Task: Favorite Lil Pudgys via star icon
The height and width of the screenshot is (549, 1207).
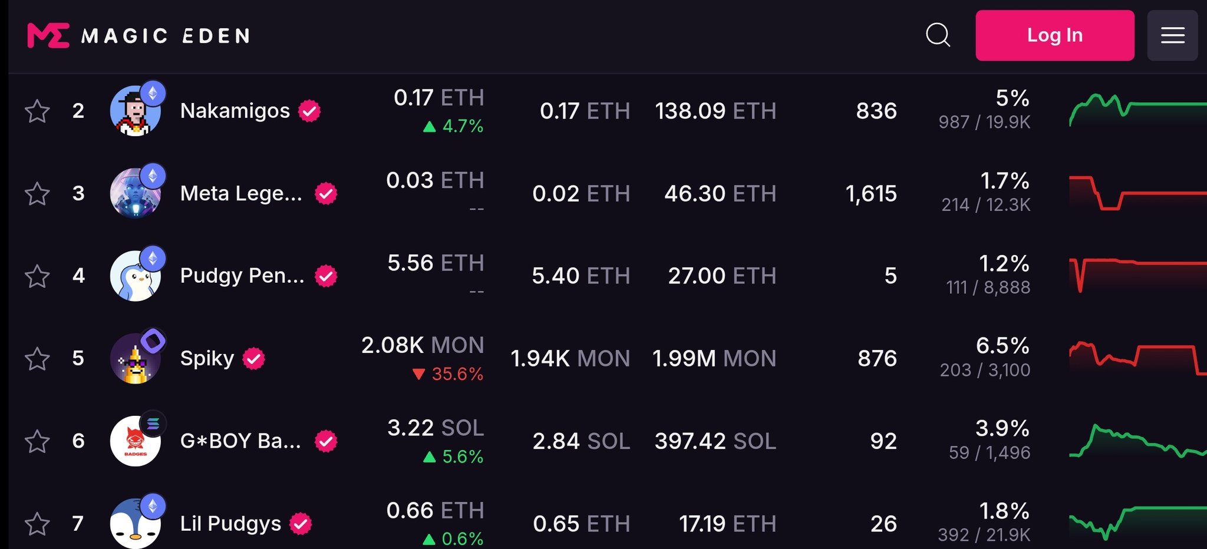Action: coord(37,524)
